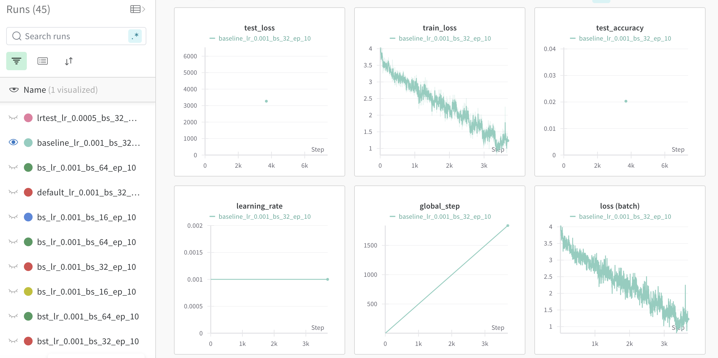Click the test_loss data point
Screen dimensions: 718x358
click(266, 101)
